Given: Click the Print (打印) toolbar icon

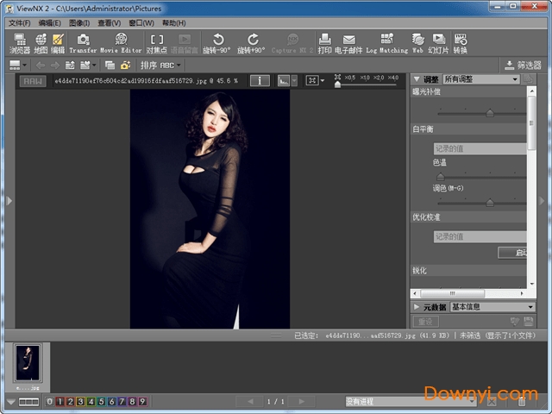Looking at the screenshot, I should coord(324,43).
